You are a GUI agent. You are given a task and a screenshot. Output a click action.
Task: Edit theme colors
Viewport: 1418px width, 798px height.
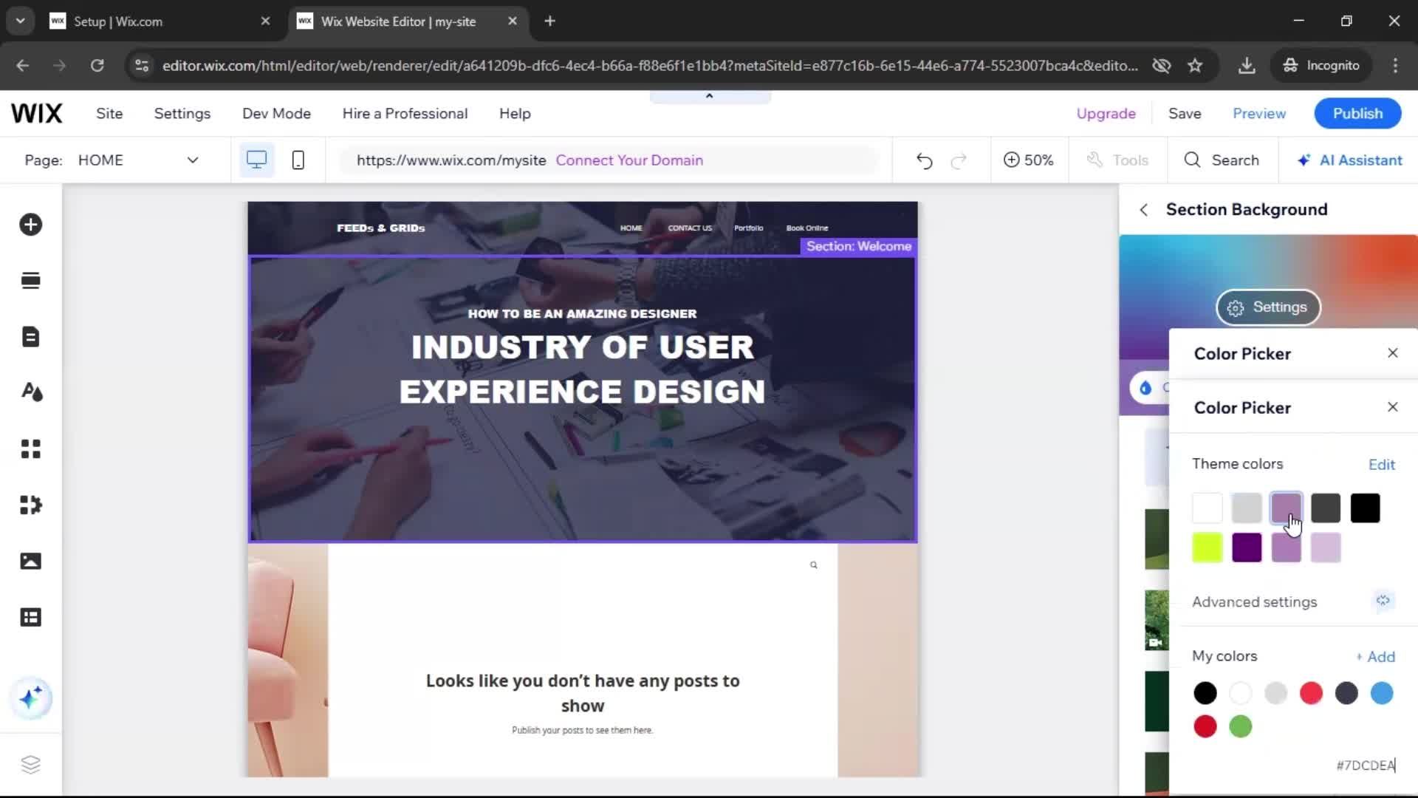tap(1381, 465)
